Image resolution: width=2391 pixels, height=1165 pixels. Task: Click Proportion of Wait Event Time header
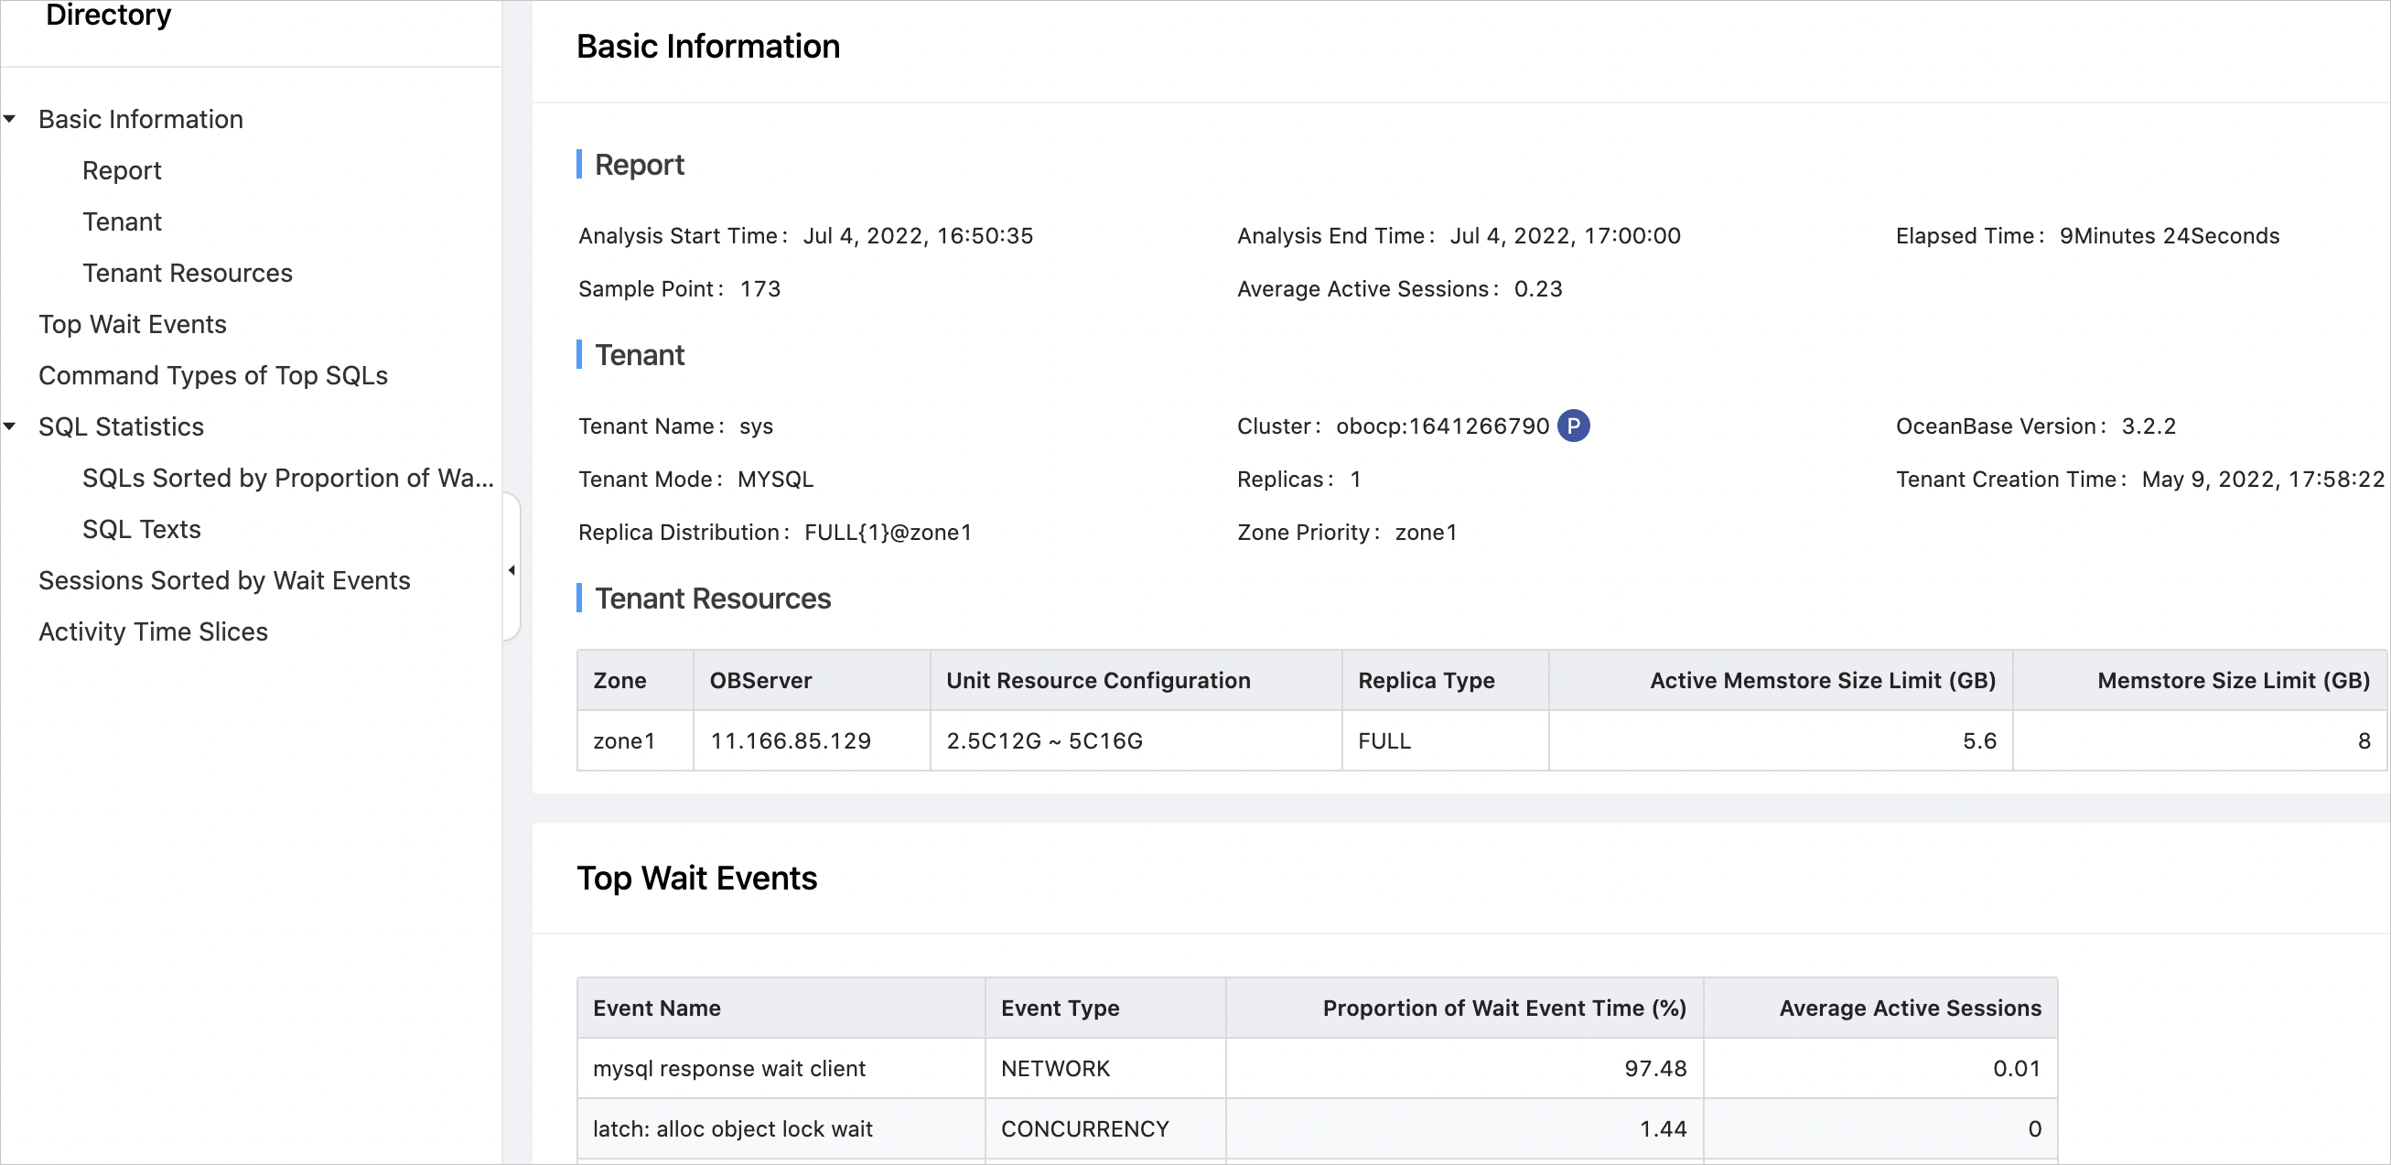[x=1502, y=1009]
